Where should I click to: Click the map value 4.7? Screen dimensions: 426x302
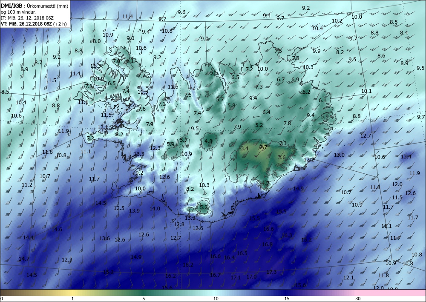click(x=265, y=183)
